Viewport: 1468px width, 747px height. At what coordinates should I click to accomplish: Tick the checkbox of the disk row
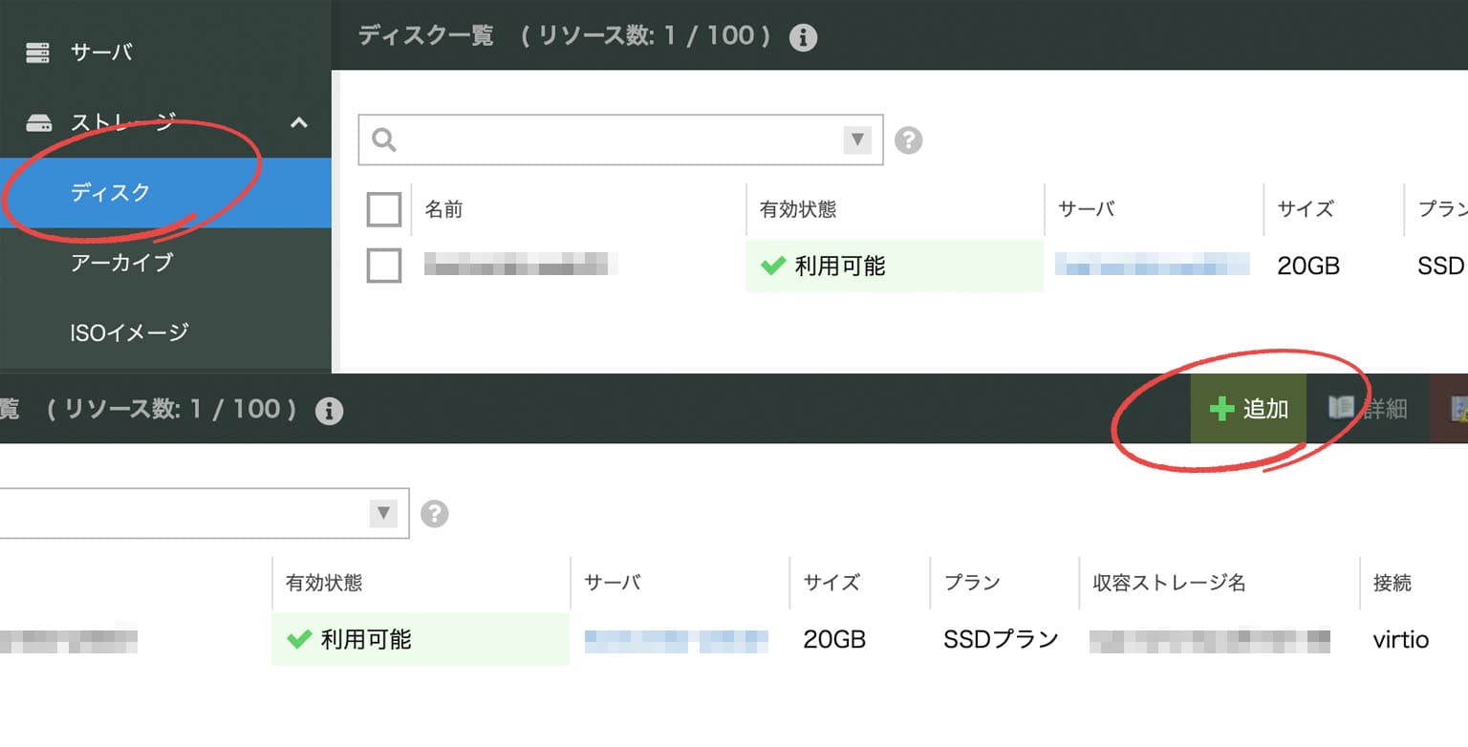click(x=384, y=266)
